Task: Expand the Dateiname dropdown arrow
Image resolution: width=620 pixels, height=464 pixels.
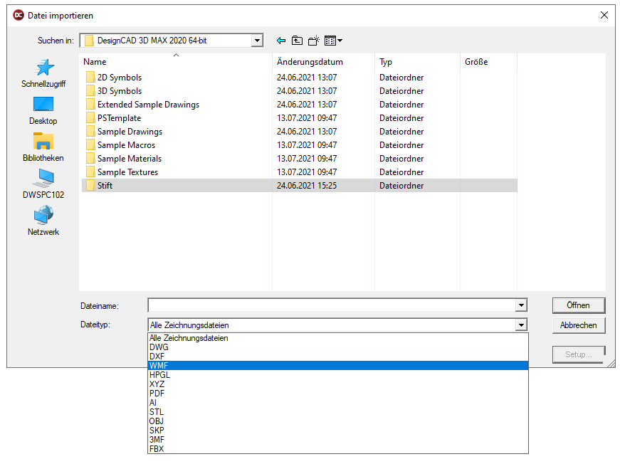Action: (x=522, y=305)
